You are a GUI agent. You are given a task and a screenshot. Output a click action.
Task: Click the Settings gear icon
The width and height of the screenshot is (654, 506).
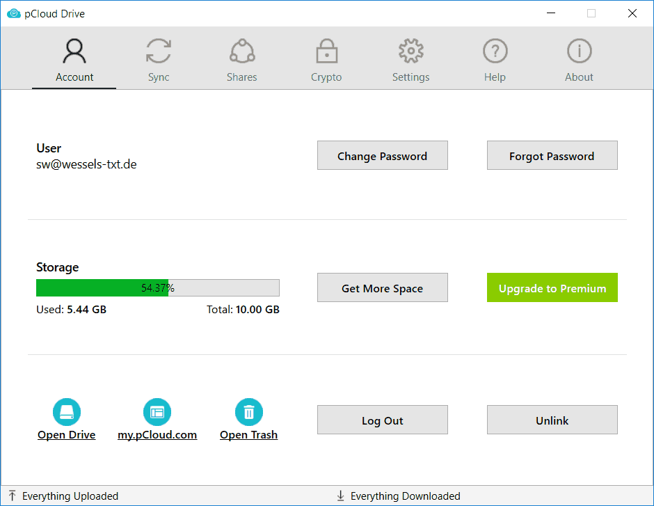pos(410,51)
